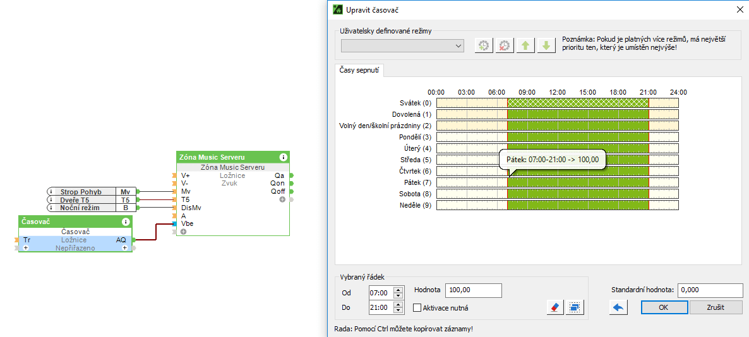Click the delete user mode icon
The width and height of the screenshot is (749, 337).
coord(504,45)
